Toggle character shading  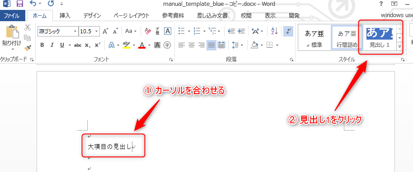(157, 45)
